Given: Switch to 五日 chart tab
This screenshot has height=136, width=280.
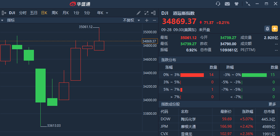Looking at the screenshot, I should [x=34, y=13].
